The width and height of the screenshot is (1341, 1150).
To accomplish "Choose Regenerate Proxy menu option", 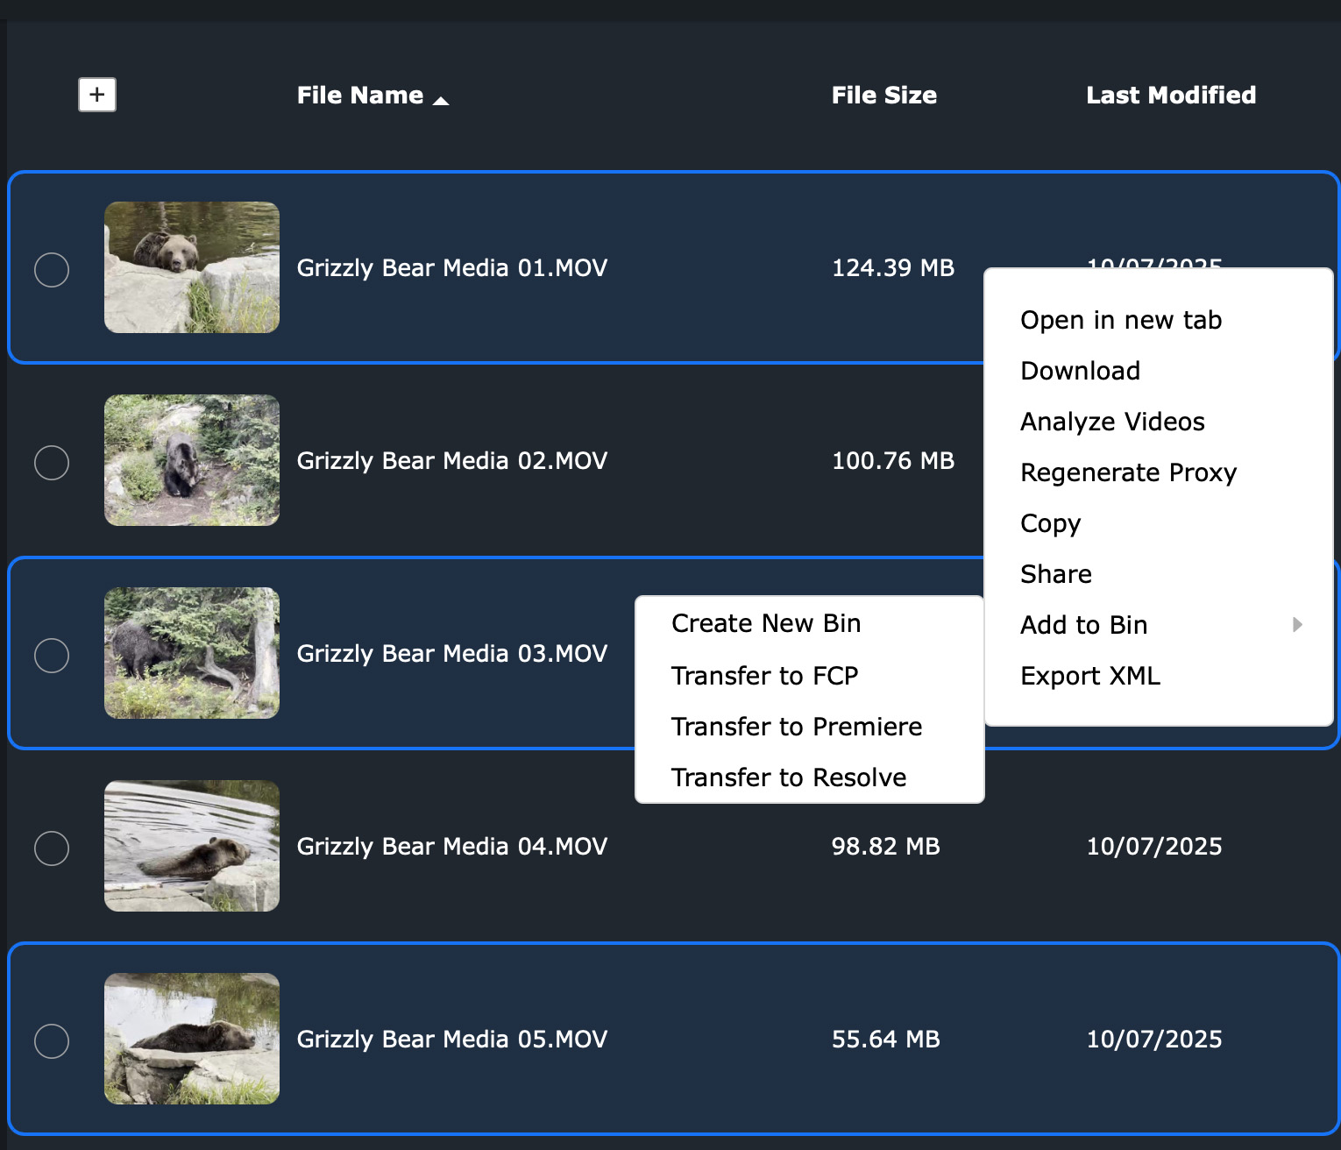I will coord(1128,472).
